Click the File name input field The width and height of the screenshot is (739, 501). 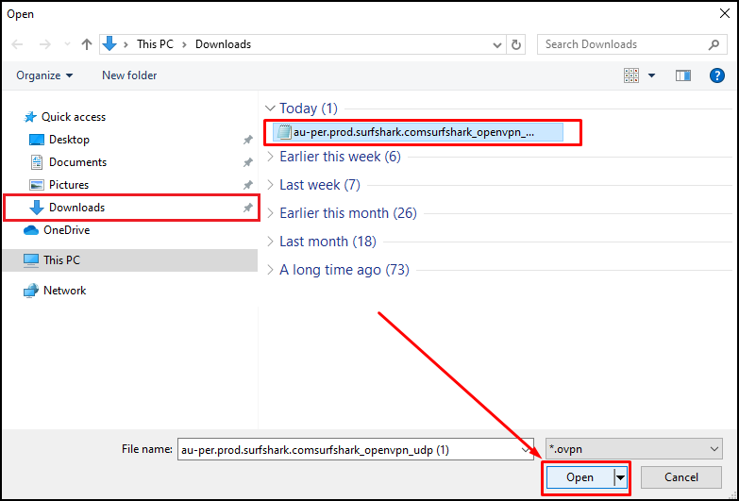pos(349,450)
